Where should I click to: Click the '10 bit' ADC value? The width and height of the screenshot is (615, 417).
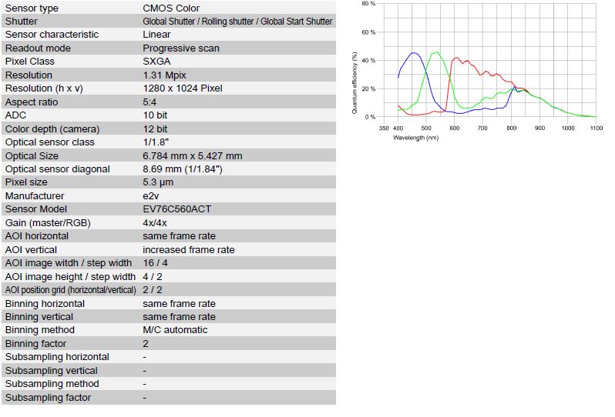coord(155,115)
